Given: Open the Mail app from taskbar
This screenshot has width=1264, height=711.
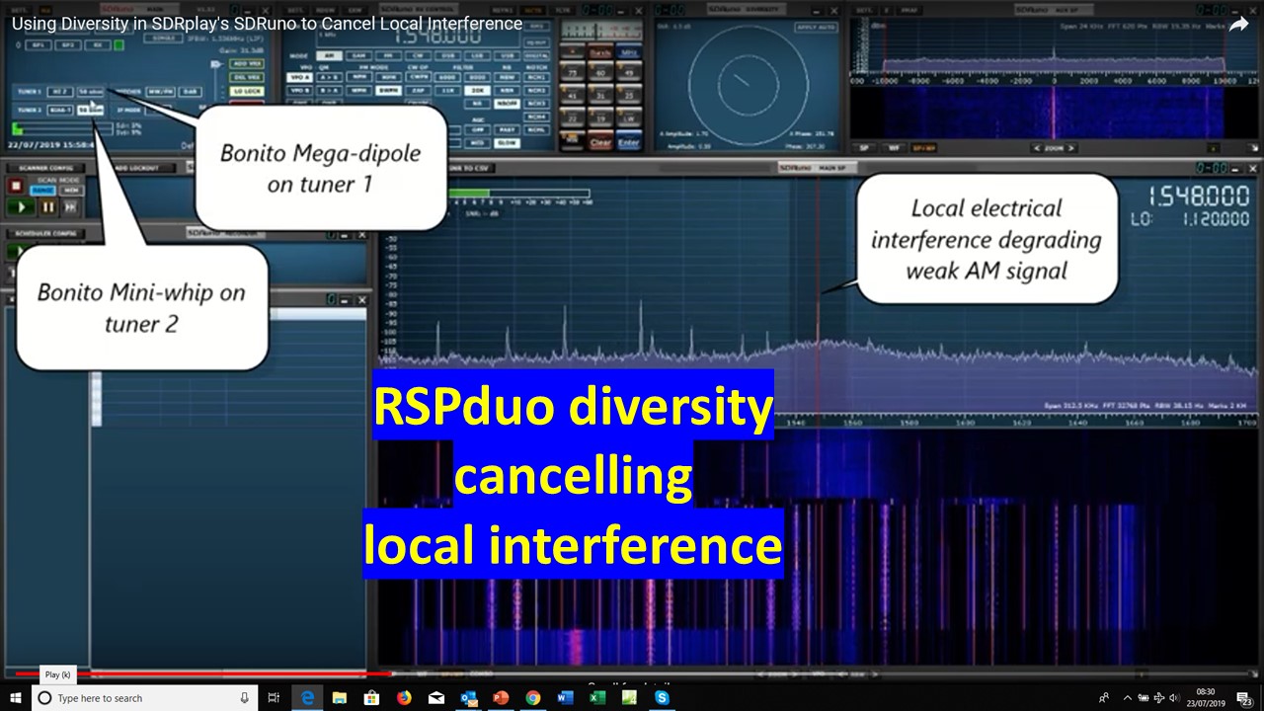Looking at the screenshot, I should click(436, 698).
